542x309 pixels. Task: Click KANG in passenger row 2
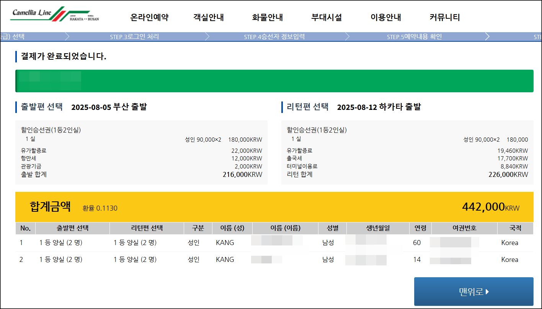pyautogui.click(x=225, y=260)
